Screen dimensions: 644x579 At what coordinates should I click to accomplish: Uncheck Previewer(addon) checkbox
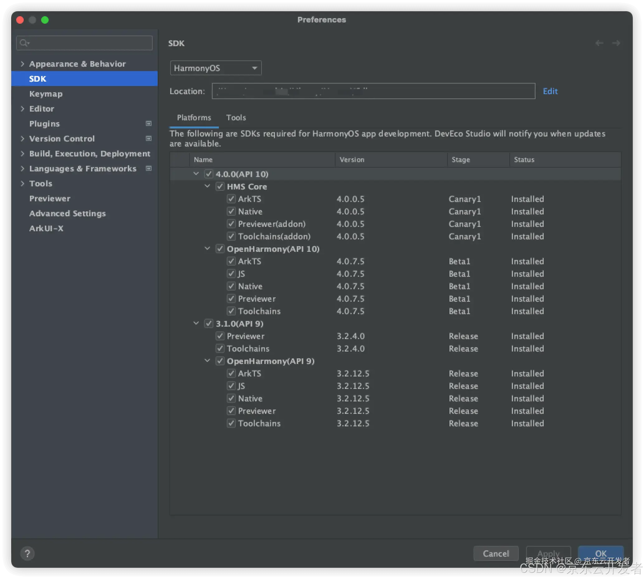tap(231, 224)
